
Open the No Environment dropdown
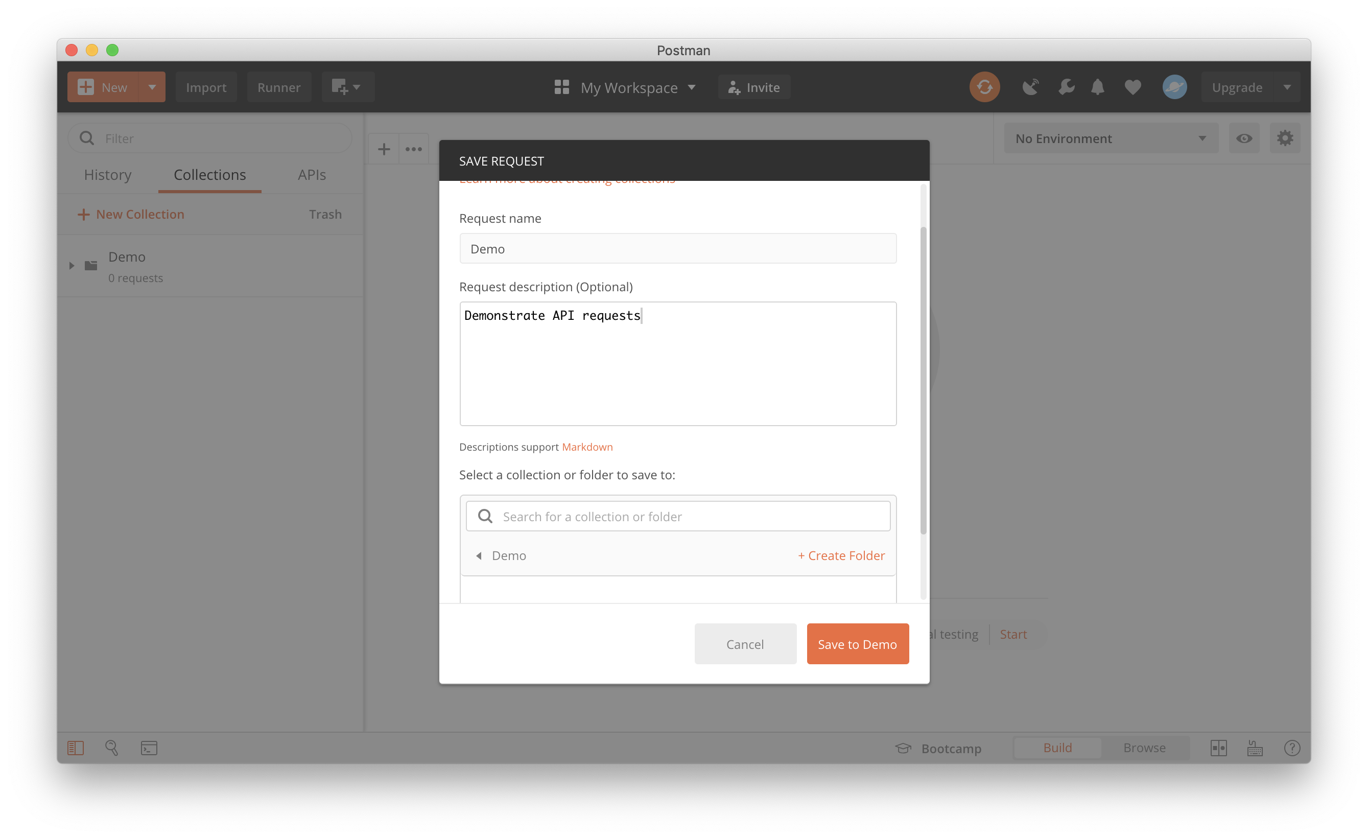1111,138
